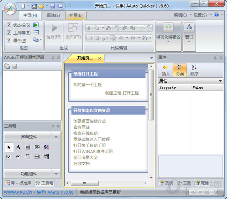Toggle the 状态栏(S) checkbox
This screenshot has width=227, height=199.
[x=9, y=25]
